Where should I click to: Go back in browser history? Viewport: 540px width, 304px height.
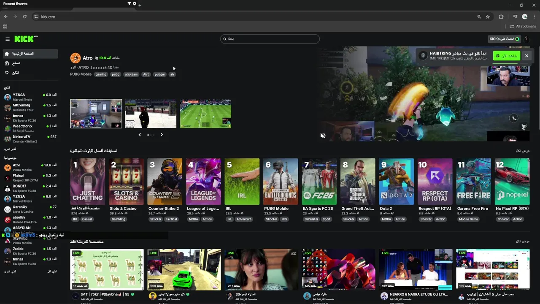[5, 17]
